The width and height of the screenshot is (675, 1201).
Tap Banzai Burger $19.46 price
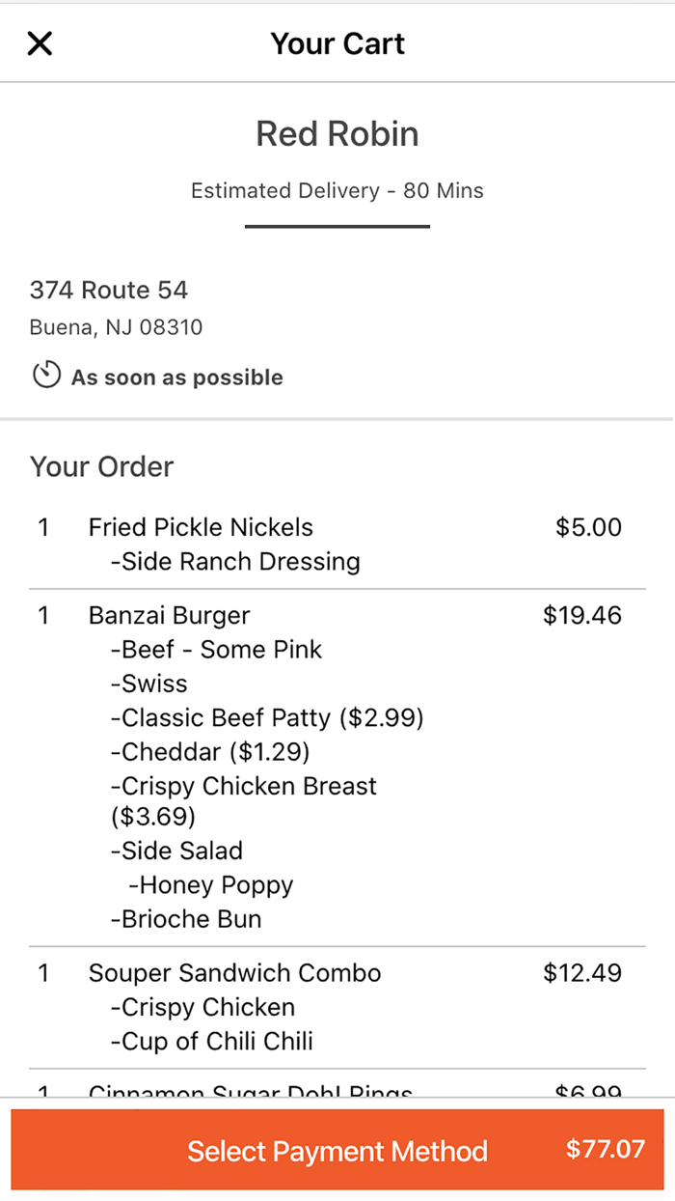click(582, 615)
